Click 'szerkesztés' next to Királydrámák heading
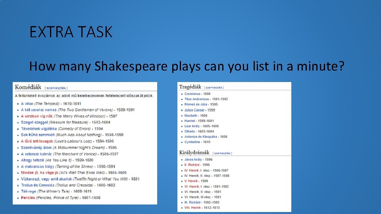 click(222, 153)
